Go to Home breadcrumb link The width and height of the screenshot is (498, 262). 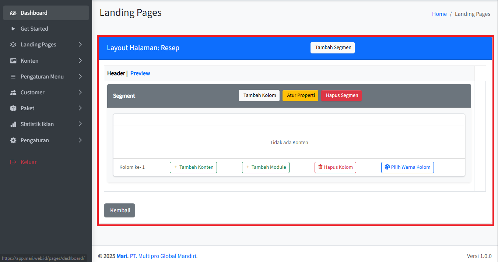[x=439, y=14]
